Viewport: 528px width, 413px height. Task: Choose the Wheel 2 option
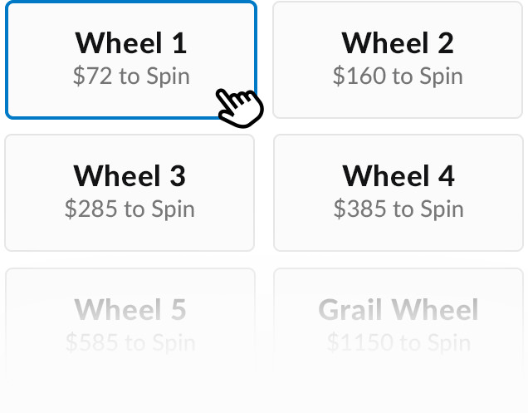(x=398, y=60)
